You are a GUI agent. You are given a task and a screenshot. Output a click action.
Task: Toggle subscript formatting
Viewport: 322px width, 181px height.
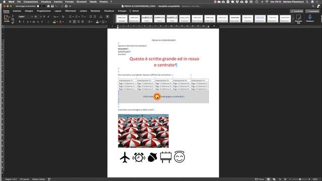[38, 22]
